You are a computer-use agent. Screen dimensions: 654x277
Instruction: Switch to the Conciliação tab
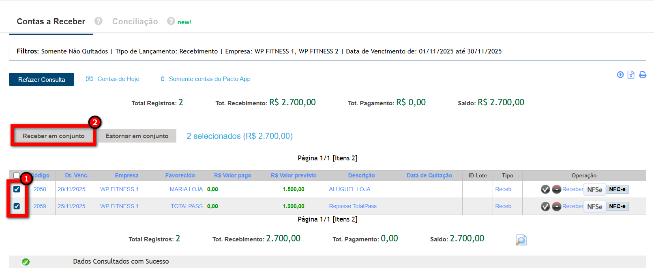point(135,21)
